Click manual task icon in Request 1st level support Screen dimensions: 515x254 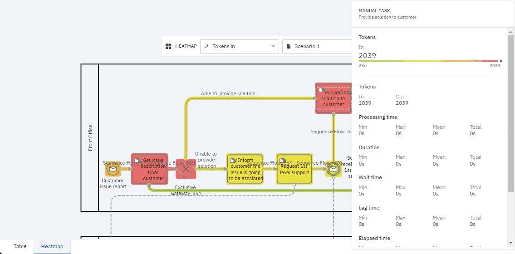(x=283, y=161)
